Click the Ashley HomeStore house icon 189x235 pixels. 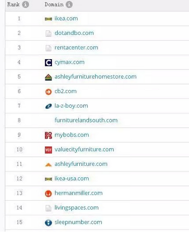pyautogui.click(x=48, y=77)
